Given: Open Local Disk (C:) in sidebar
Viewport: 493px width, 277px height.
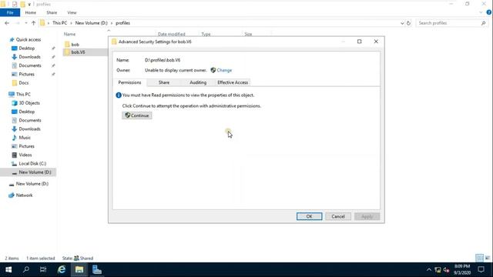Looking at the screenshot, I should pos(32,164).
